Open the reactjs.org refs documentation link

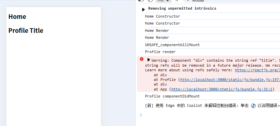pyautogui.click(x=257, y=70)
